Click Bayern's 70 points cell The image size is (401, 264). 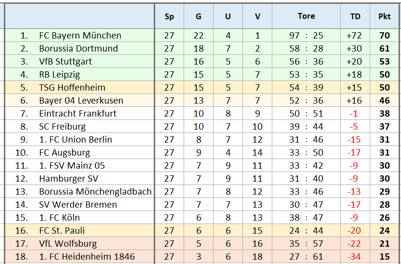click(385, 36)
